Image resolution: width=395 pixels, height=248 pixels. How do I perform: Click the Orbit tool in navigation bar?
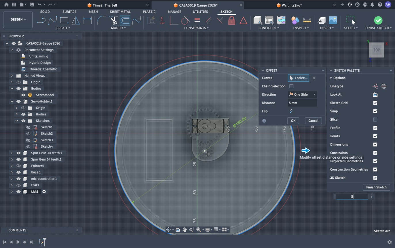pos(169,230)
